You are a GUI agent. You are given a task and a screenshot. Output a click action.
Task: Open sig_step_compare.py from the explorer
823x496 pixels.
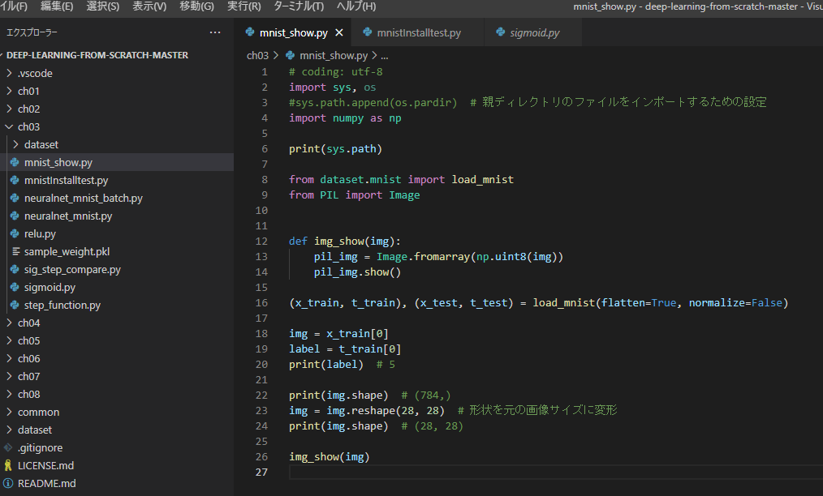click(x=72, y=270)
